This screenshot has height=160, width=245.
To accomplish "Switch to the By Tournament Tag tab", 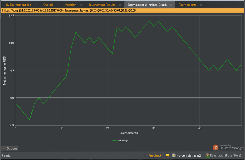I will [x=19, y=5].
